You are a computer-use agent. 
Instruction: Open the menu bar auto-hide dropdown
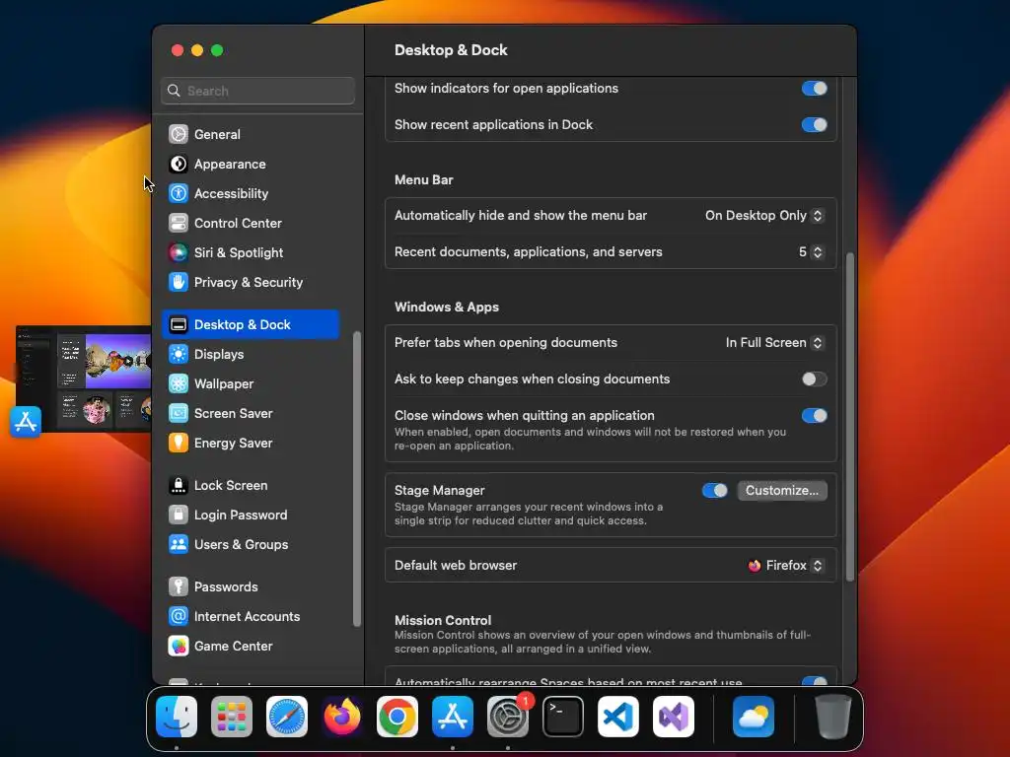[x=764, y=216]
